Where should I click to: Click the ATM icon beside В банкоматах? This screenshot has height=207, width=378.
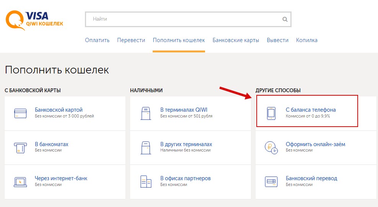coord(20,147)
